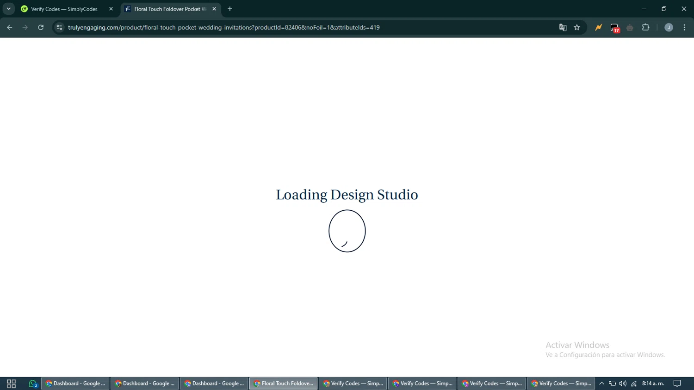This screenshot has height=390, width=694.
Task: Open the battery status tray icon
Action: coord(612,384)
